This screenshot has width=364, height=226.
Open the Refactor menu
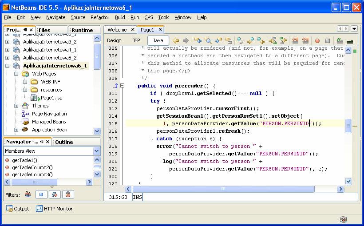pos(100,17)
